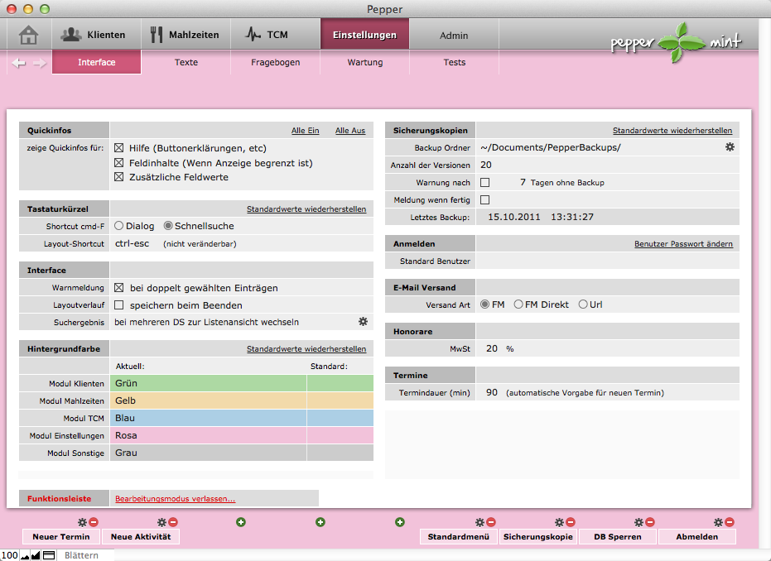Screen dimensions: 771x561
Task: Click 'Benutzer Passwort ändern' link
Action: click(683, 244)
